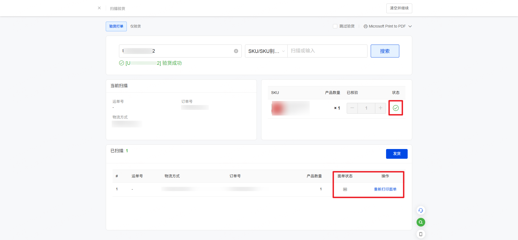Click the 清空并继续 button
Image resolution: width=518 pixels, height=240 pixels.
[x=399, y=8]
